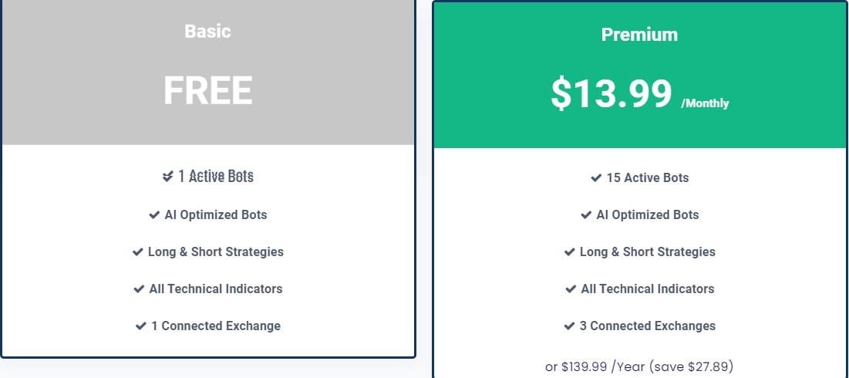The image size is (849, 378).
Task: Click the checkmark next to 1 Active Bots
Action: (168, 176)
